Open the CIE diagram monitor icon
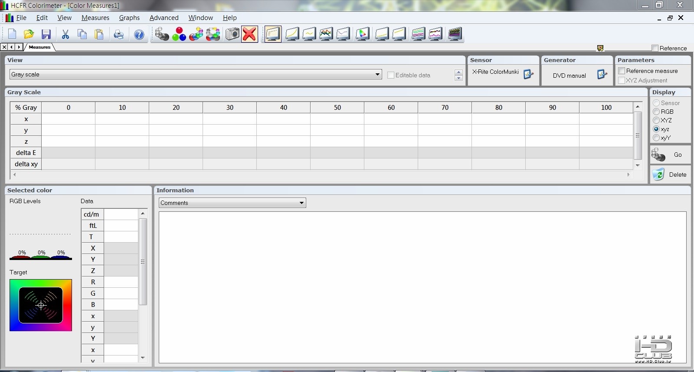Screen dimensions: 694x372 [363, 34]
